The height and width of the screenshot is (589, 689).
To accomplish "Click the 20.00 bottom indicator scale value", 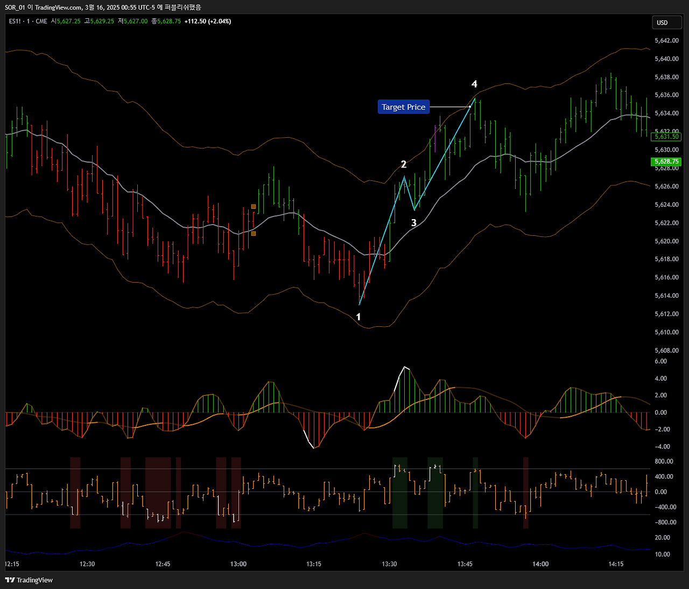I will coord(662,538).
